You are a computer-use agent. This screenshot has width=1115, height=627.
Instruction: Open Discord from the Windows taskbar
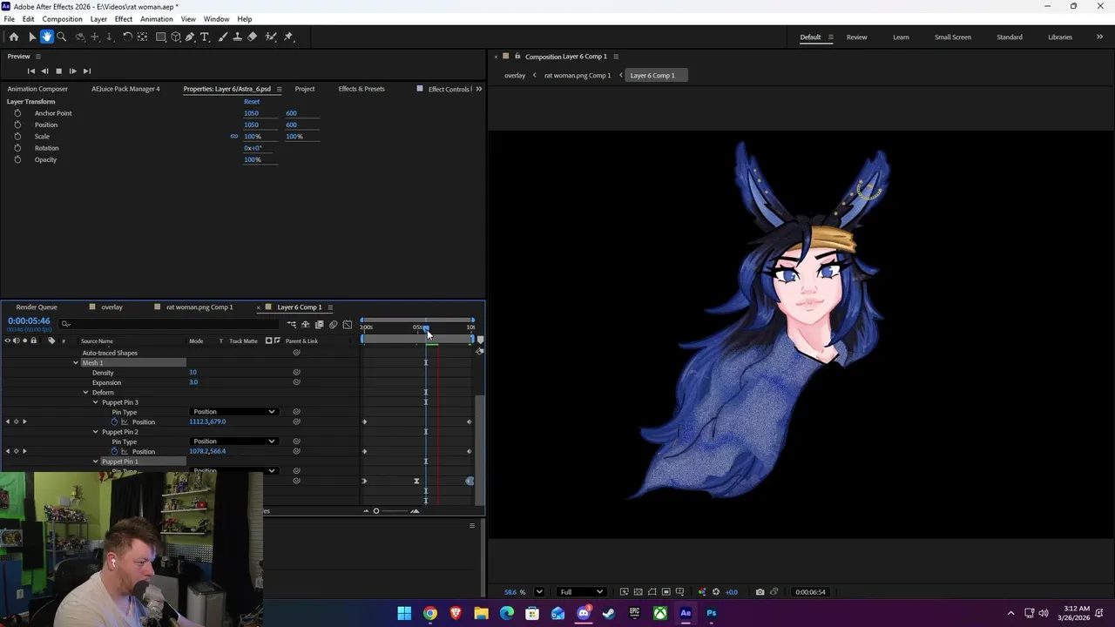pyautogui.click(x=584, y=613)
